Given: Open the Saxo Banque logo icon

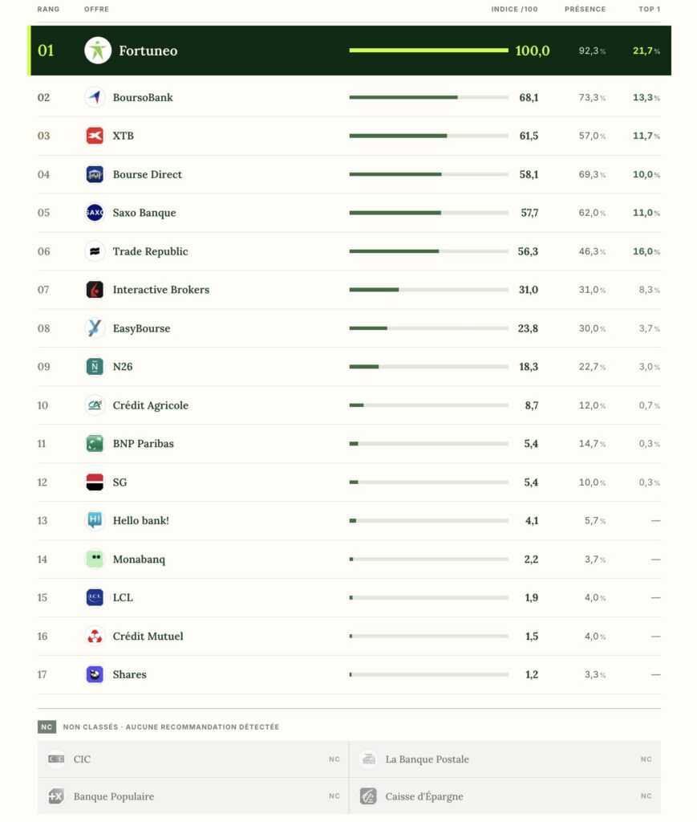Looking at the screenshot, I should [x=95, y=212].
